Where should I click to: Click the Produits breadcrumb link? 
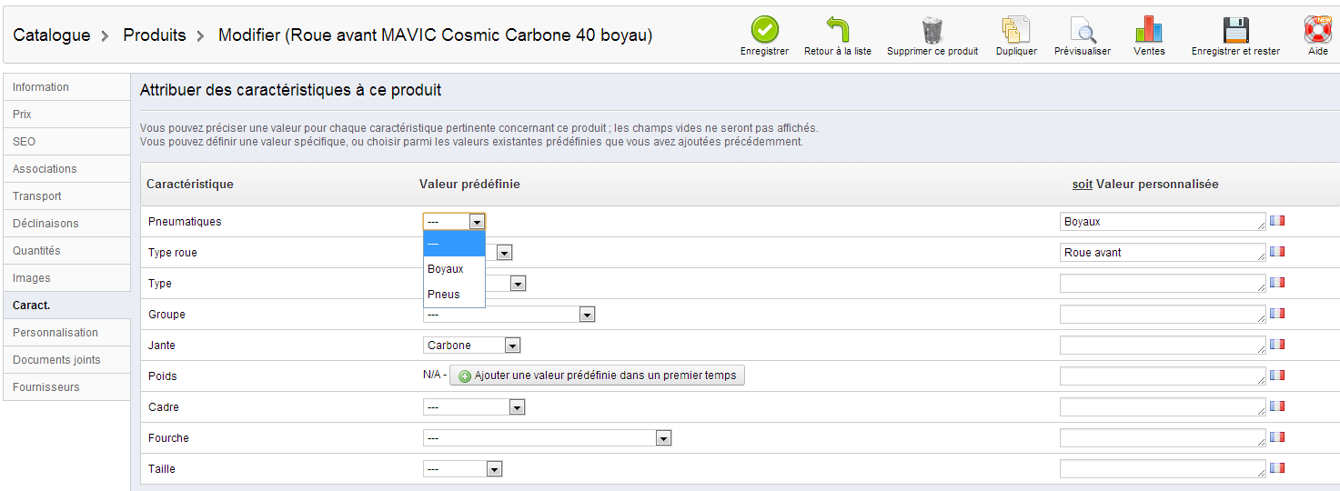(155, 35)
